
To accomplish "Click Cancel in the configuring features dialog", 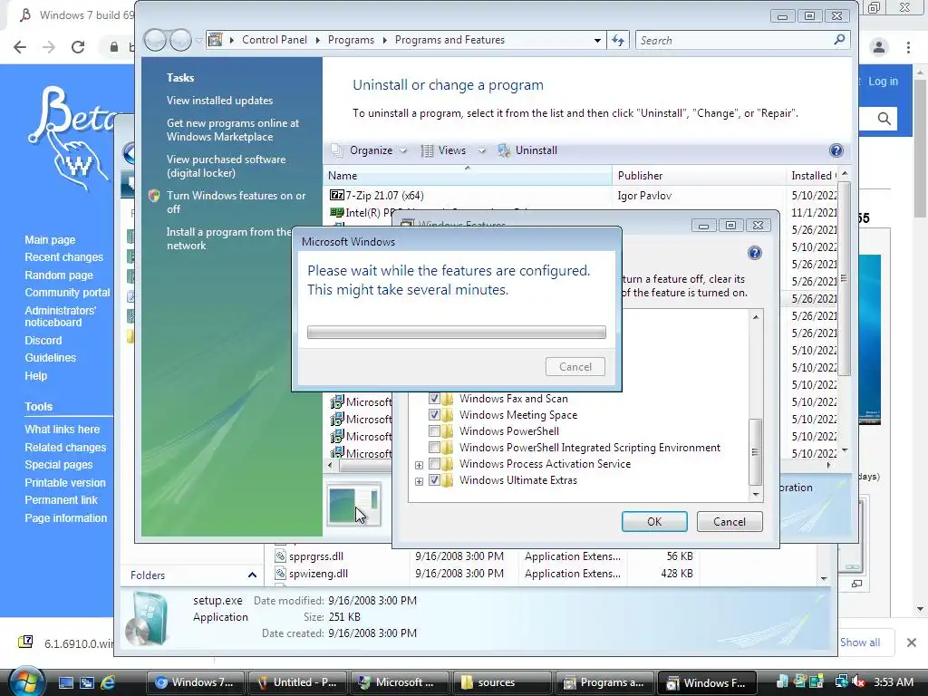I will [x=575, y=366].
